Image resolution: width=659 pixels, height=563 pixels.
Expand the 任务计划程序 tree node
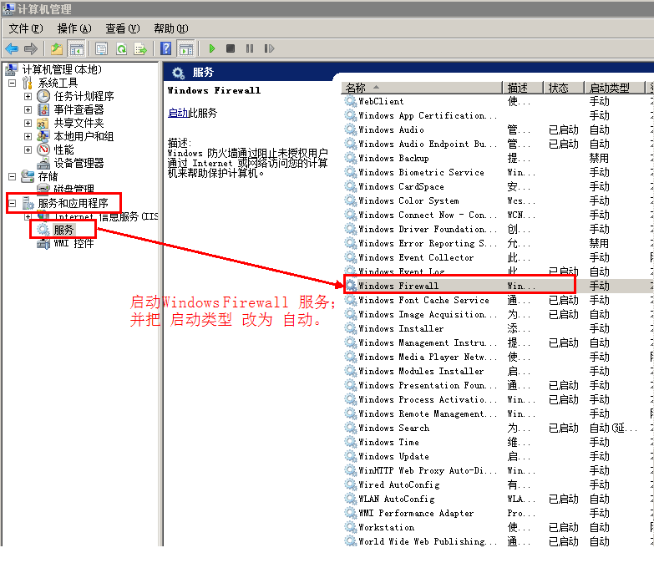pyautogui.click(x=28, y=96)
